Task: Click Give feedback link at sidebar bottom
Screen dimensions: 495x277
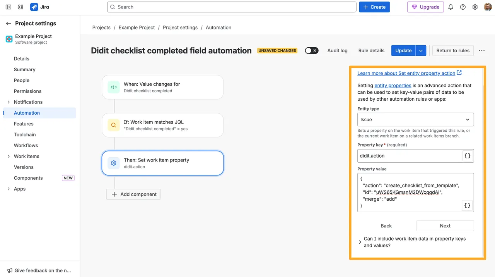Action: (39, 270)
